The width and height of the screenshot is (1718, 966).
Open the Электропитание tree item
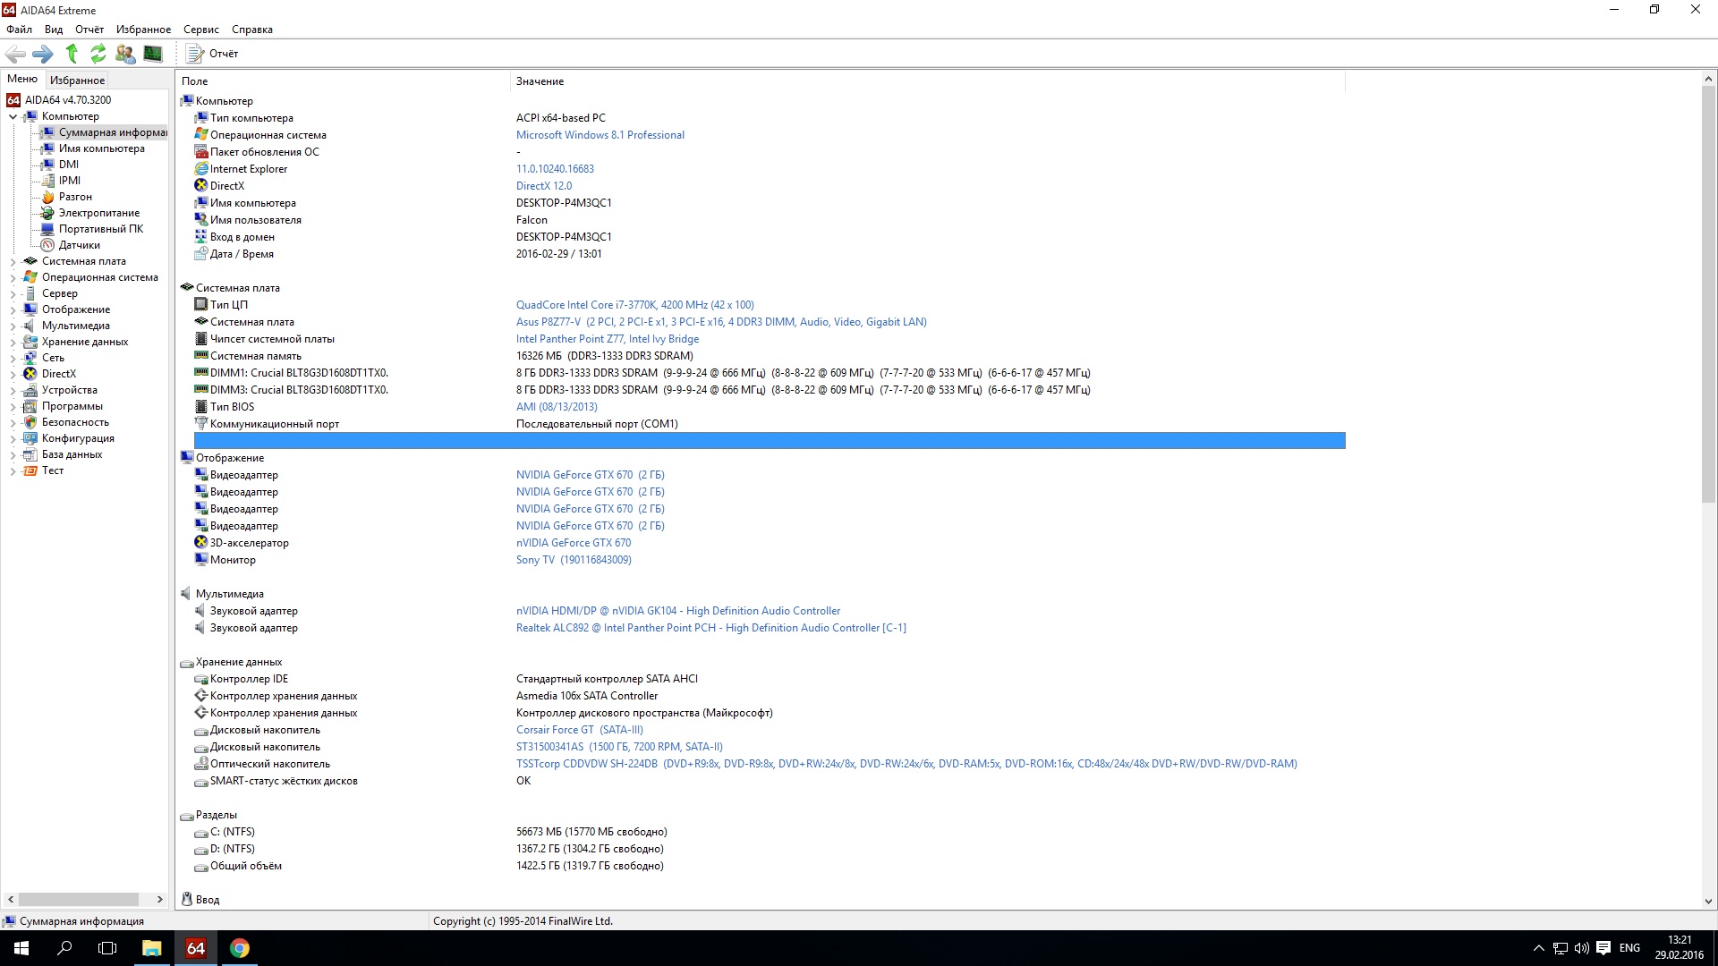(x=99, y=213)
